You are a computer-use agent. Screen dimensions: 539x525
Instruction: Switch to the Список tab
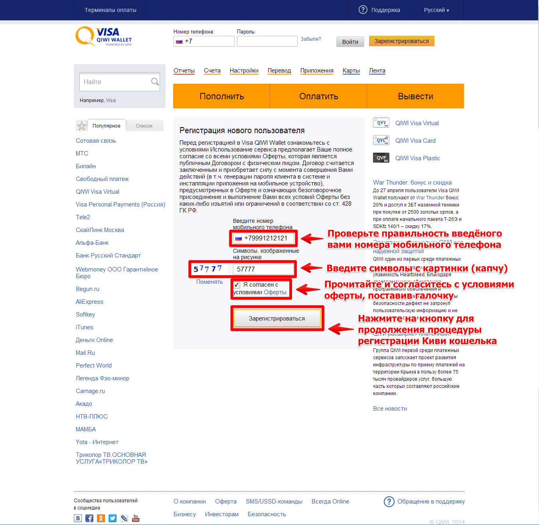click(144, 126)
